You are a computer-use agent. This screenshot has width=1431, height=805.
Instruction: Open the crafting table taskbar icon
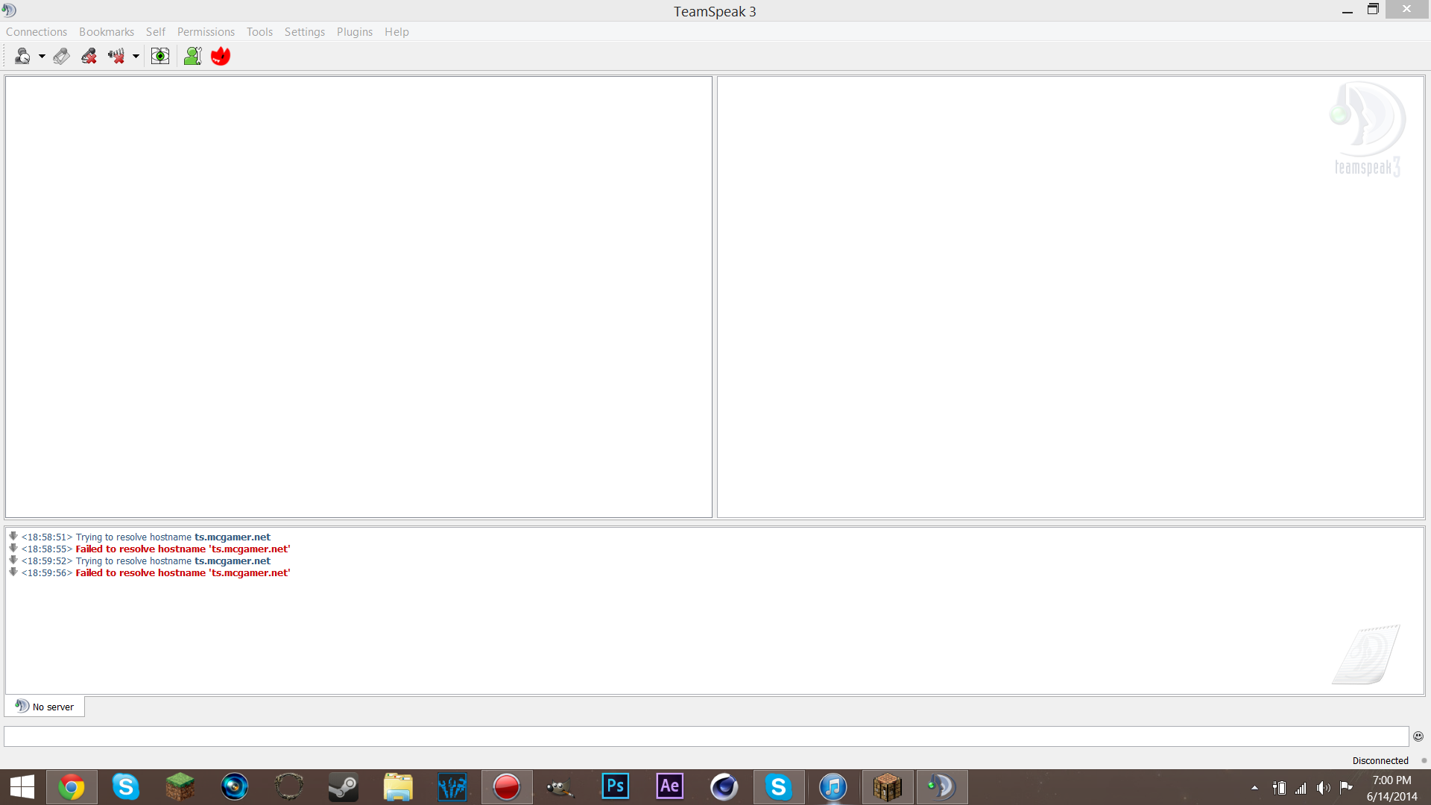pyautogui.click(x=888, y=787)
